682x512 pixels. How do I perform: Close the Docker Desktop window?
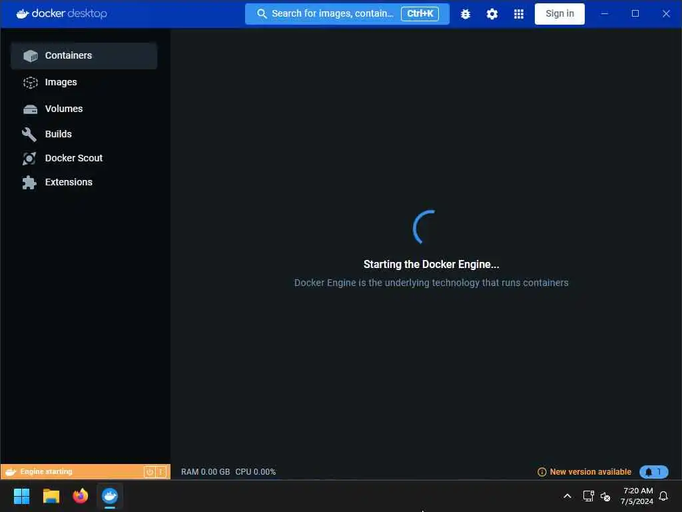666,13
